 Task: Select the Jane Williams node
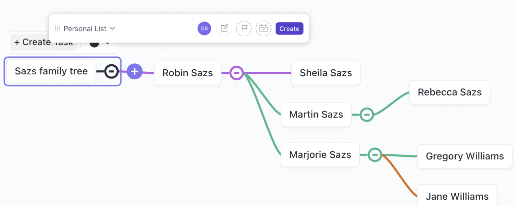[x=457, y=196]
